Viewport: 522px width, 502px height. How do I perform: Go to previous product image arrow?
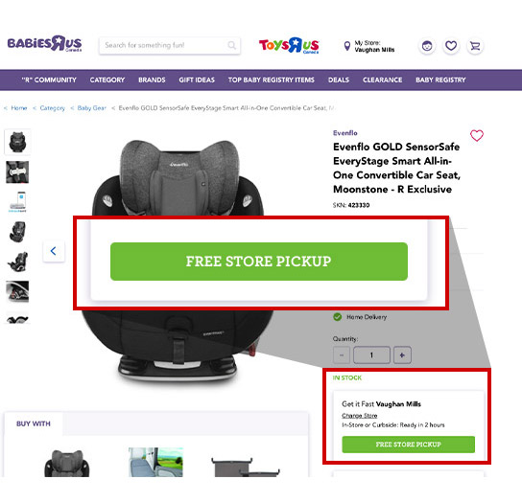[54, 251]
